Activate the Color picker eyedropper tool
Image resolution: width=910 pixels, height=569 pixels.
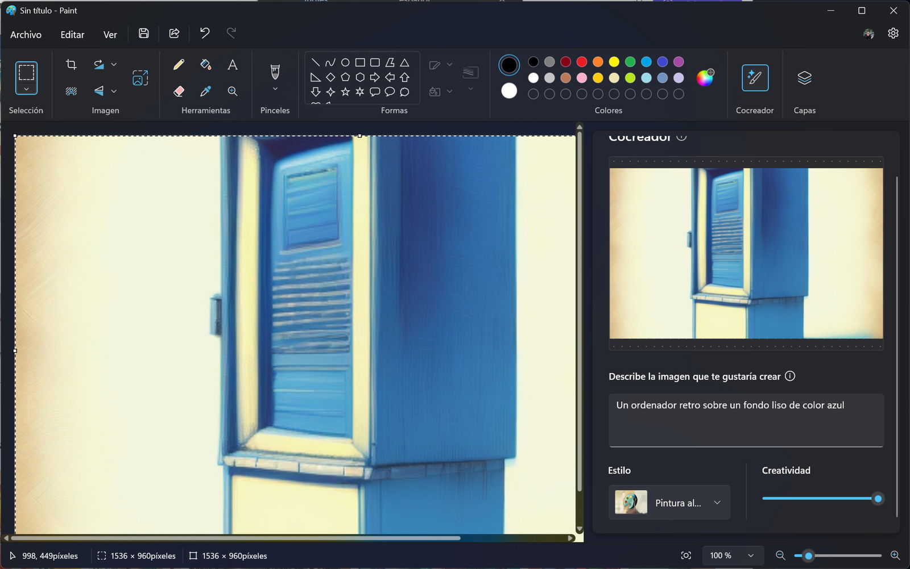pyautogui.click(x=206, y=91)
